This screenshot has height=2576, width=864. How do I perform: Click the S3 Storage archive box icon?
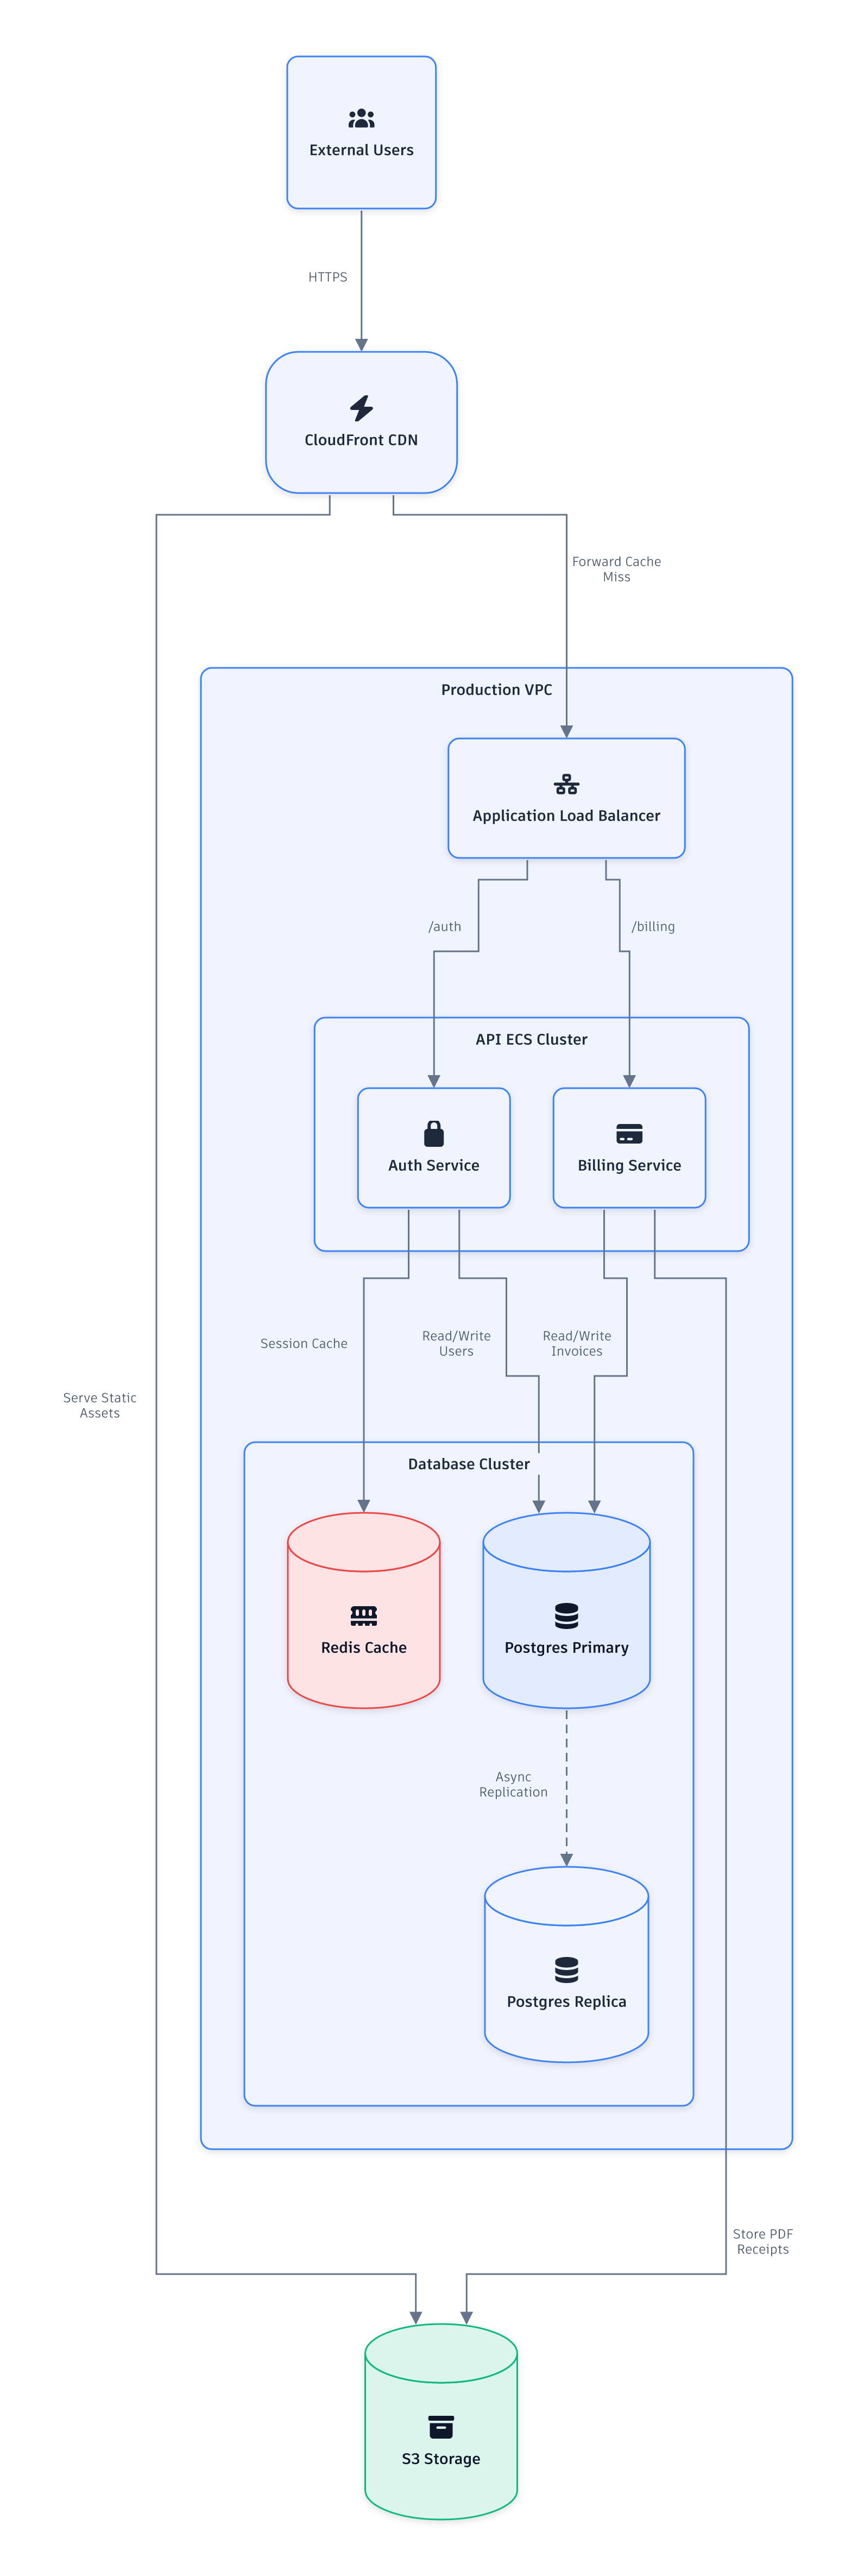pos(441,2426)
